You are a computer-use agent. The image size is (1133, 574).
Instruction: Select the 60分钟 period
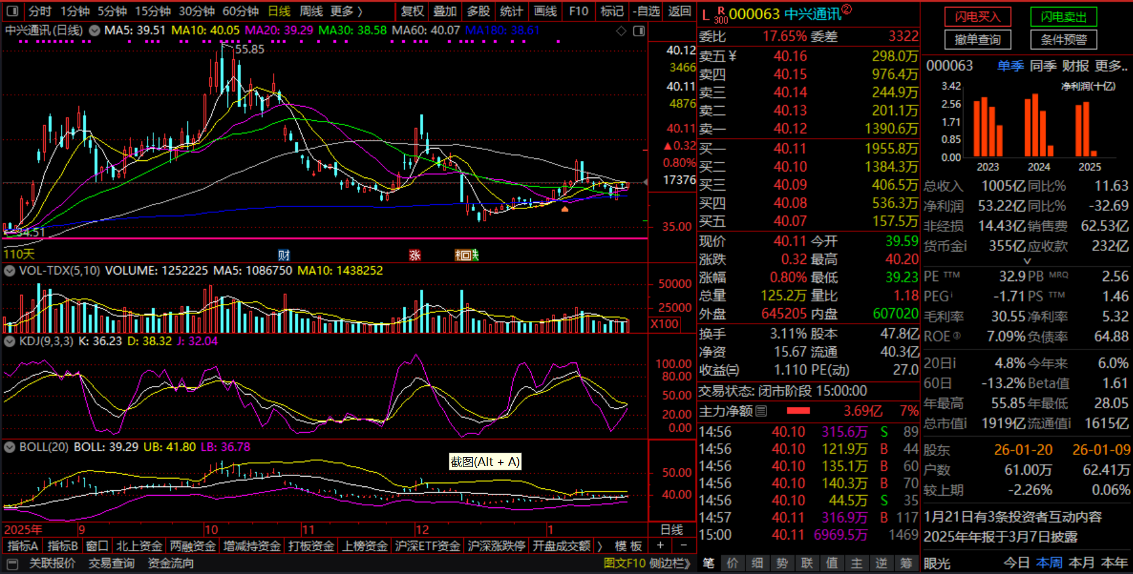pos(241,11)
